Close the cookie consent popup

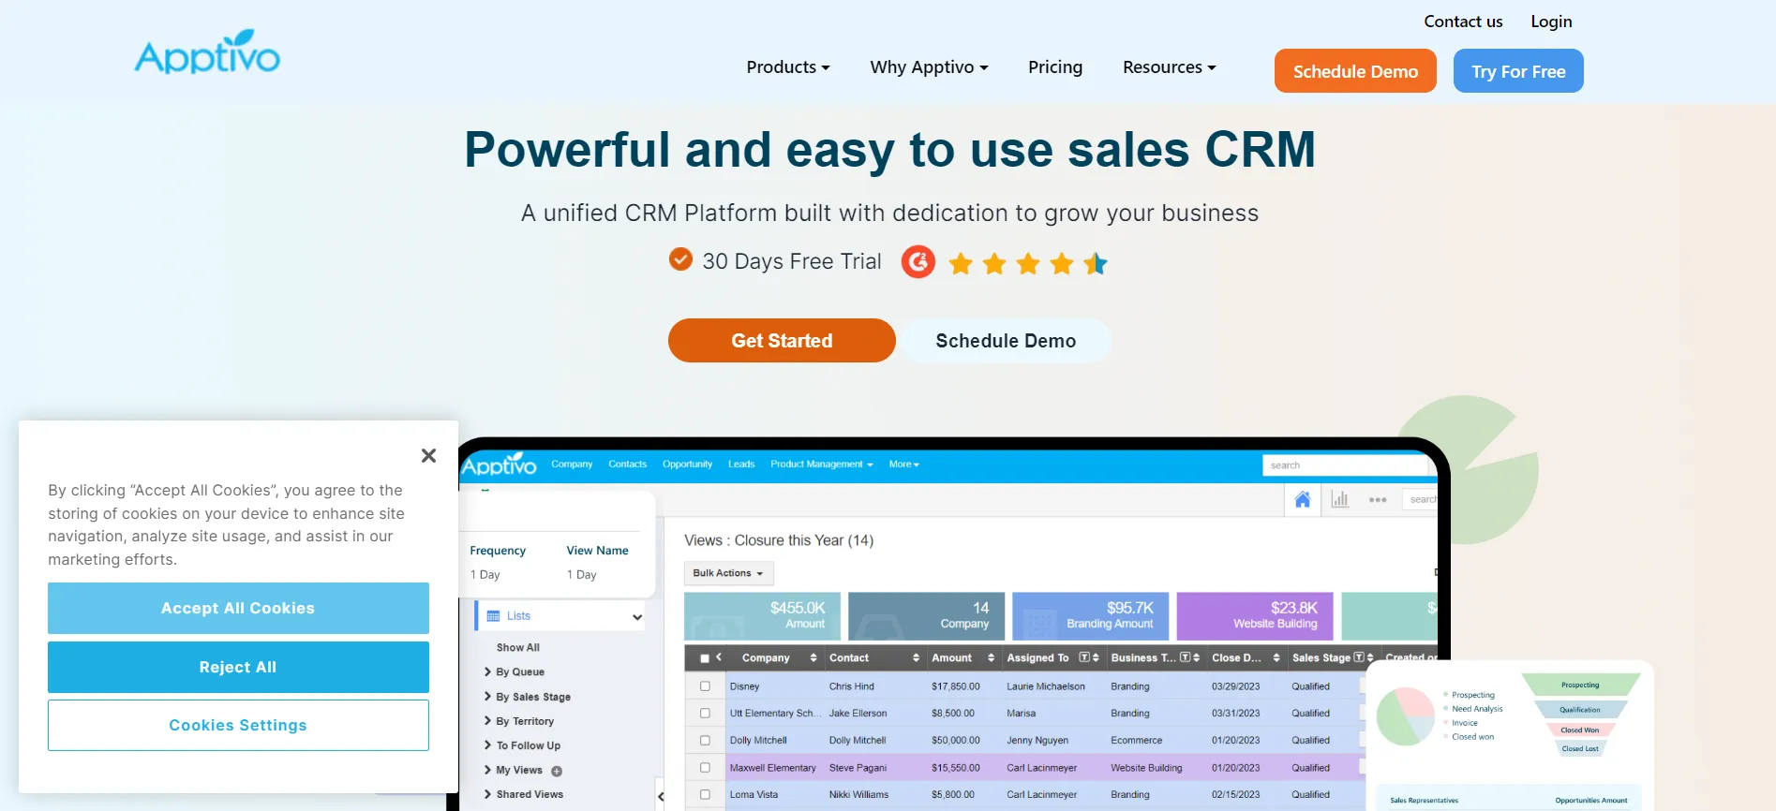[428, 455]
